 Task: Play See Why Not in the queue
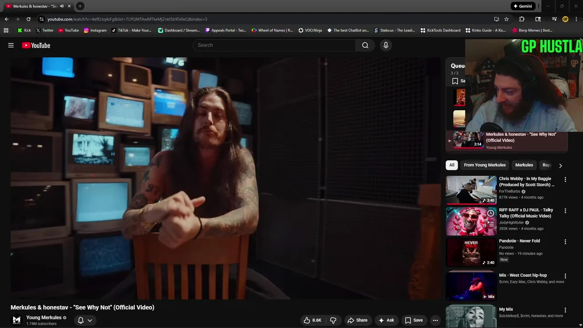506,140
